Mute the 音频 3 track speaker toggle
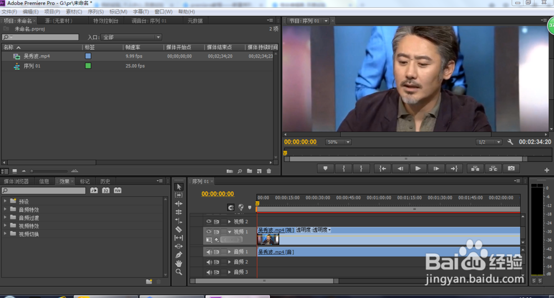The height and width of the screenshot is (298, 554). tap(209, 272)
